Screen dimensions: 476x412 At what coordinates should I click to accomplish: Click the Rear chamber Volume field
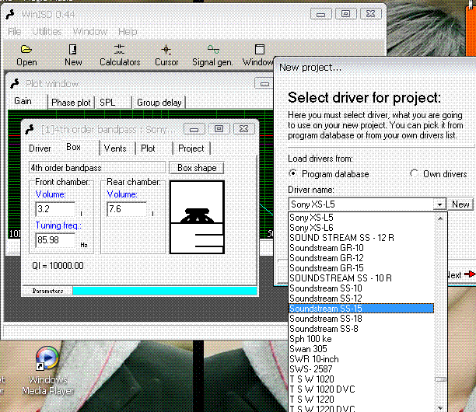click(127, 209)
